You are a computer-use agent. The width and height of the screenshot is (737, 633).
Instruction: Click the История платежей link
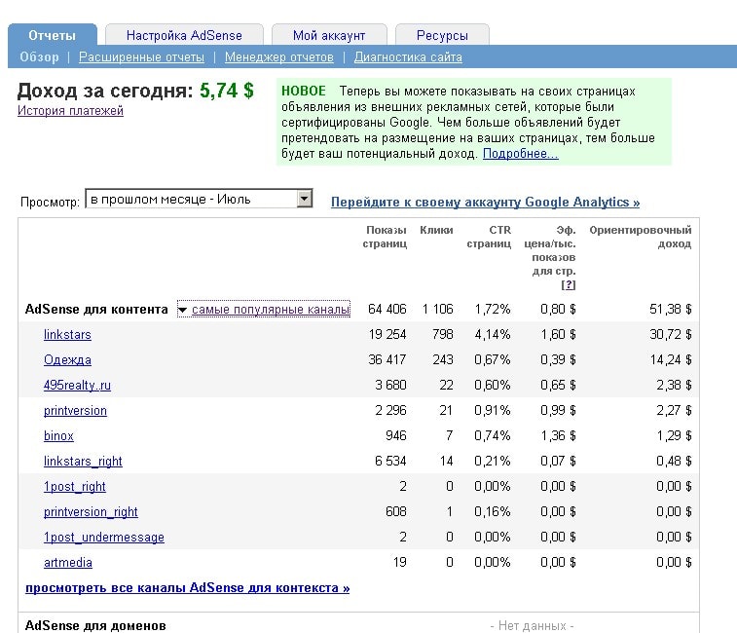click(x=70, y=111)
